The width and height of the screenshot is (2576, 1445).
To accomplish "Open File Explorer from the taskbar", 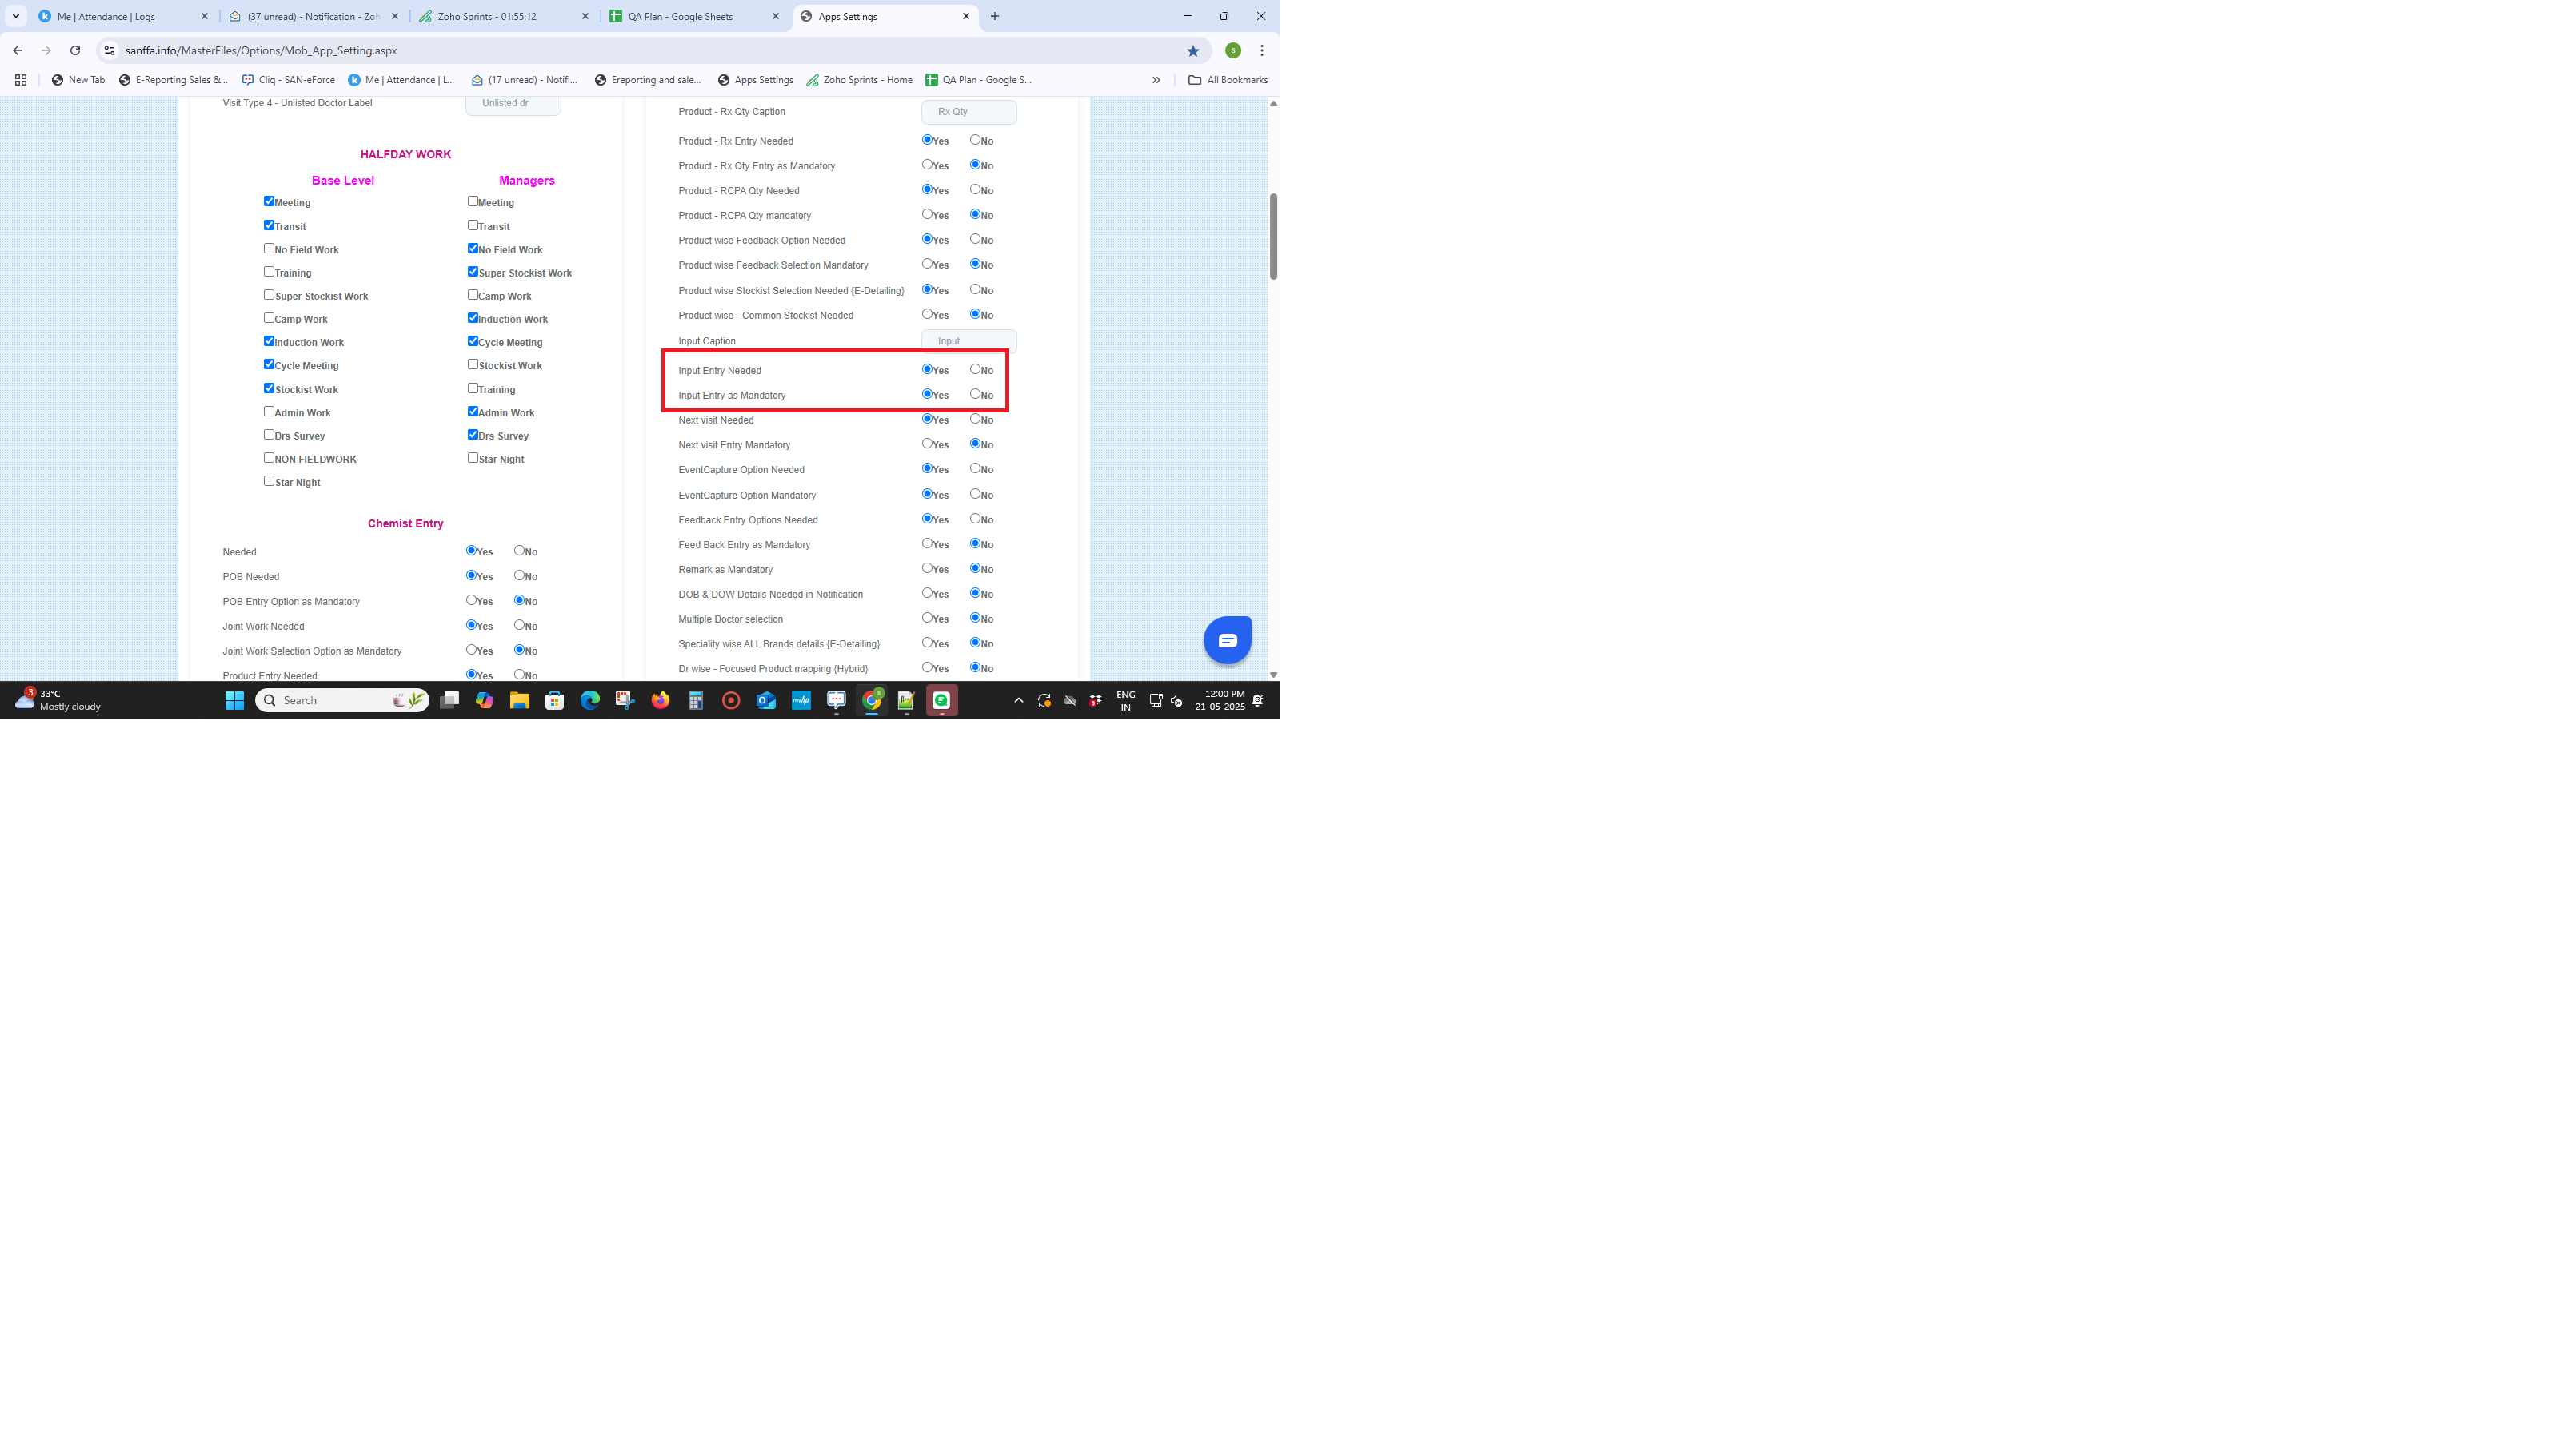I will [519, 700].
